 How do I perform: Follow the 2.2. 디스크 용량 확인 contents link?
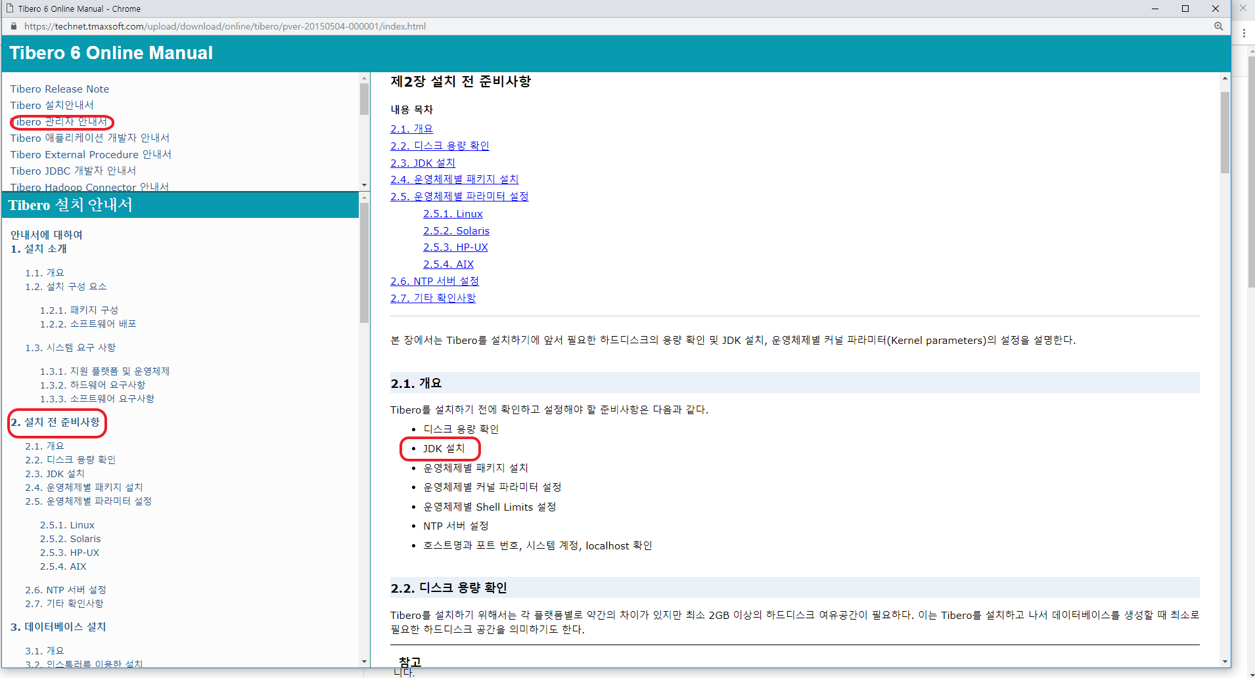440,146
